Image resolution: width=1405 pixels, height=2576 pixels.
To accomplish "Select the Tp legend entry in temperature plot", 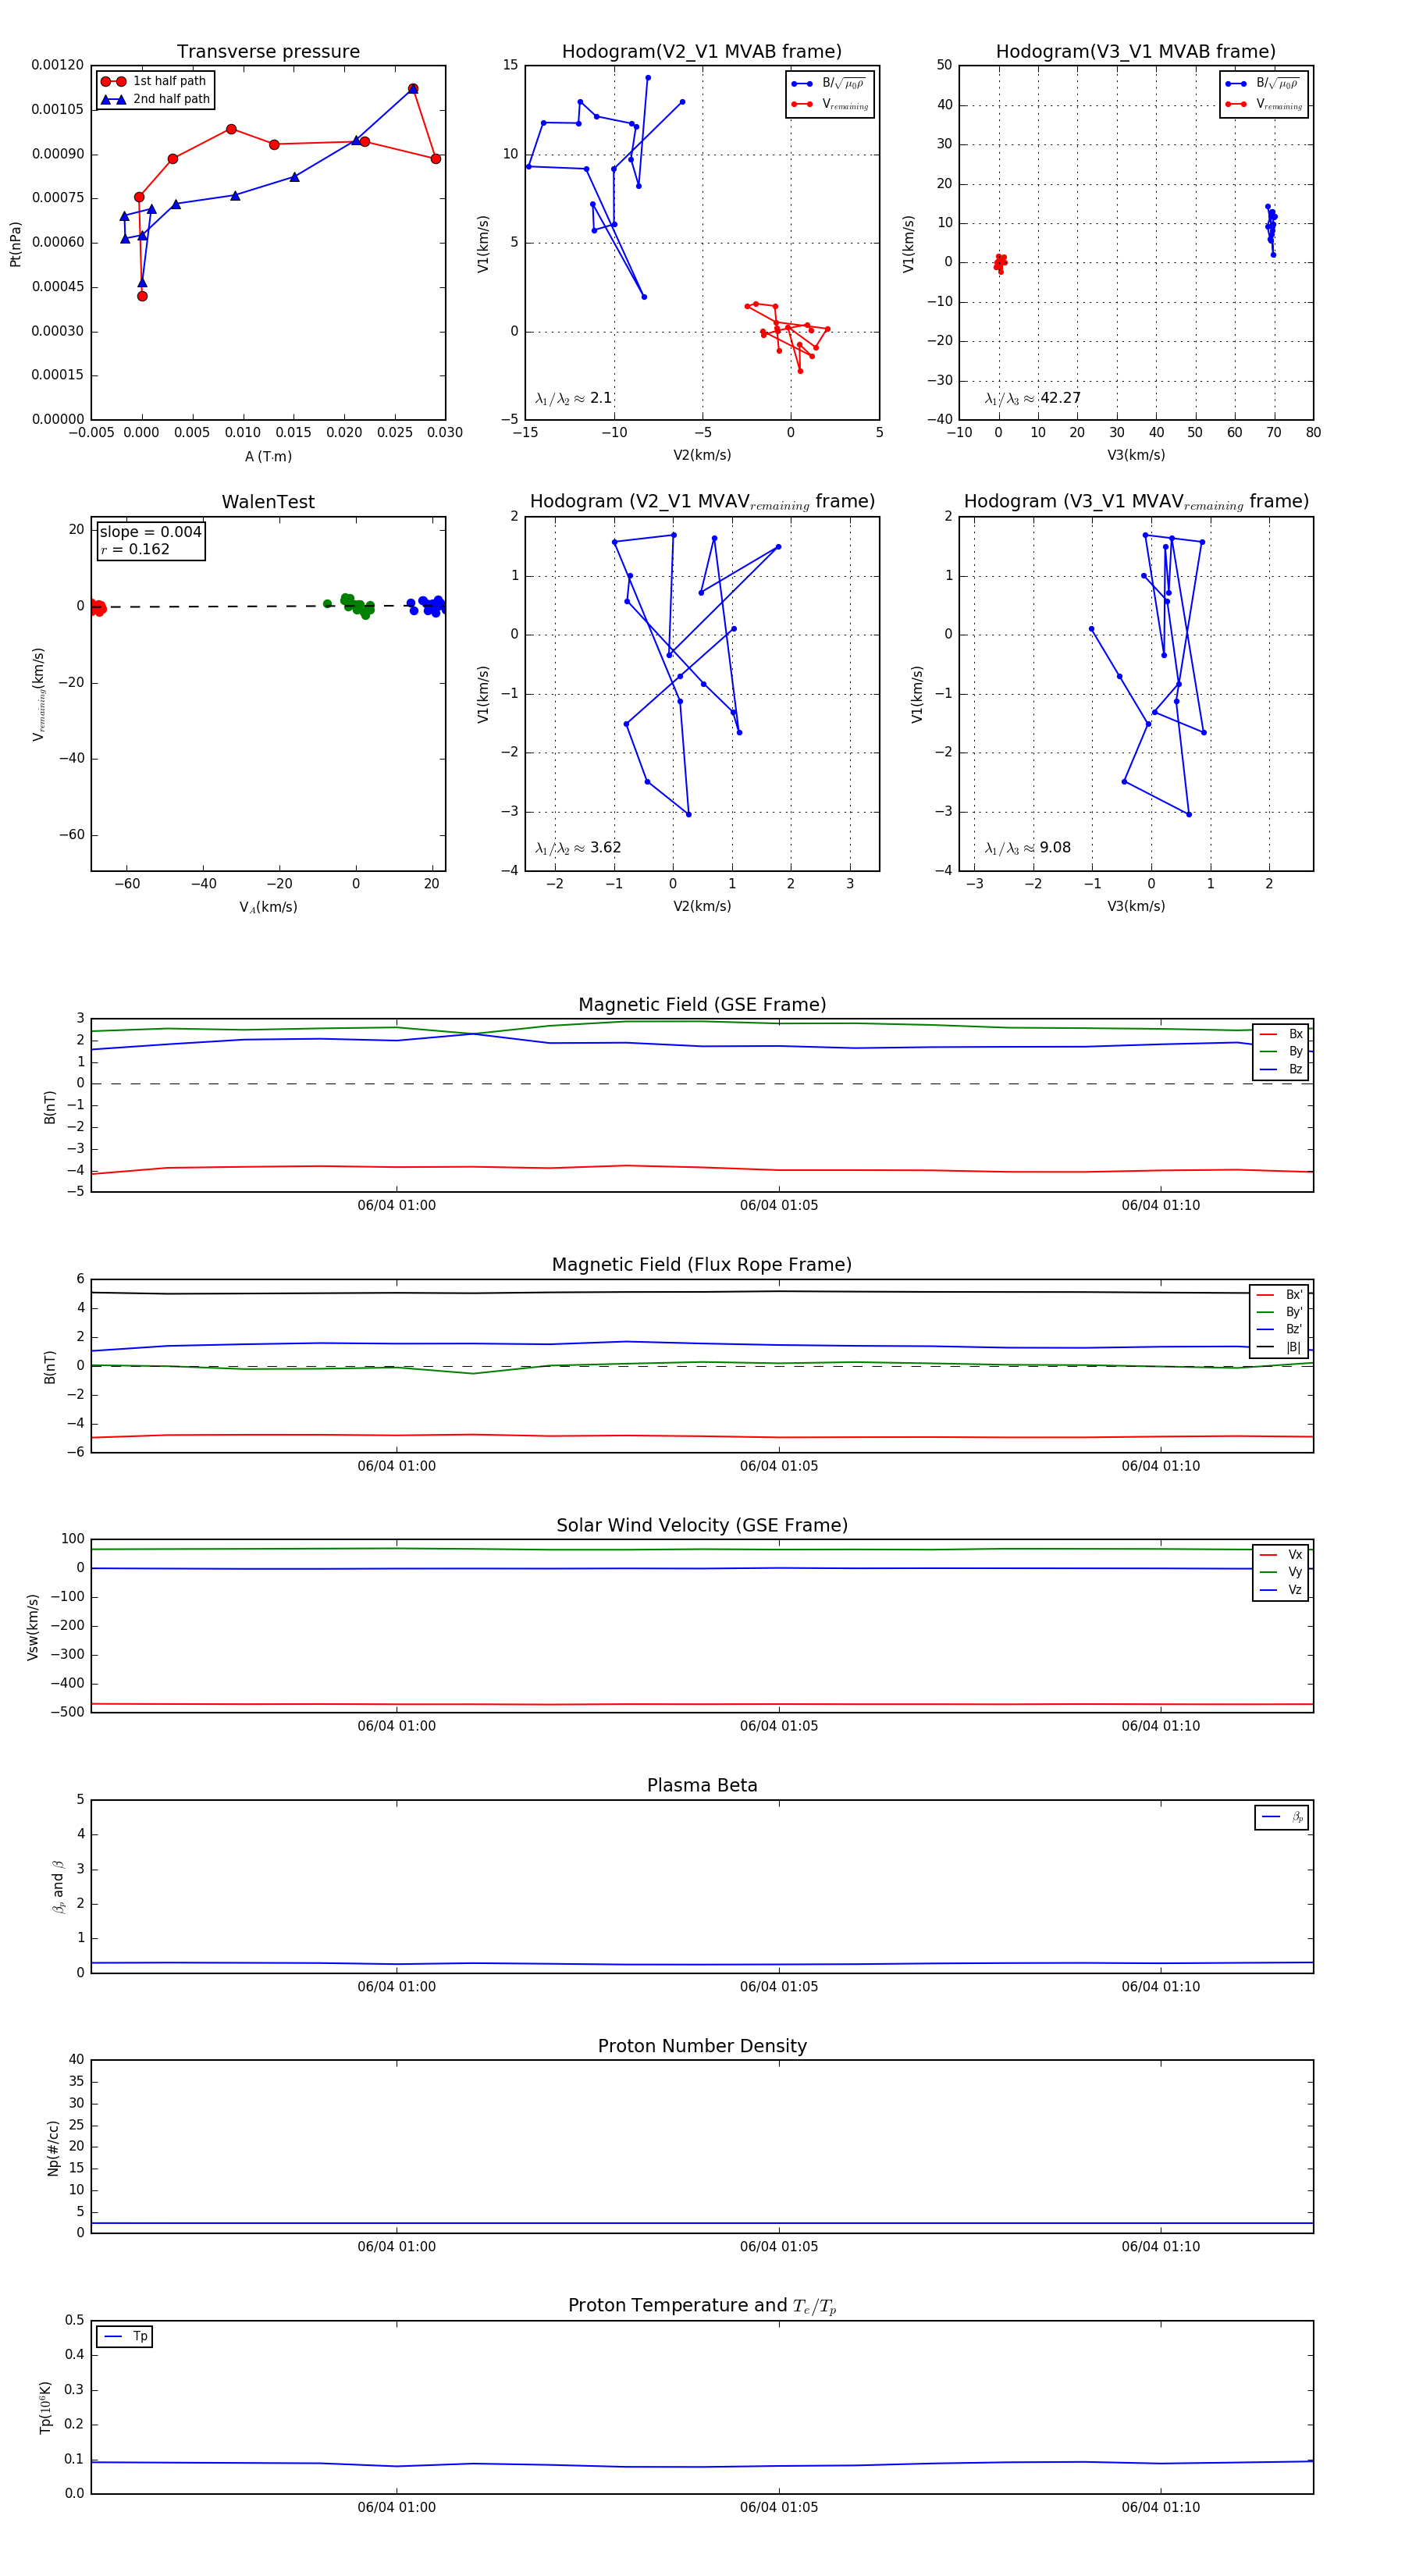I will click(125, 2337).
